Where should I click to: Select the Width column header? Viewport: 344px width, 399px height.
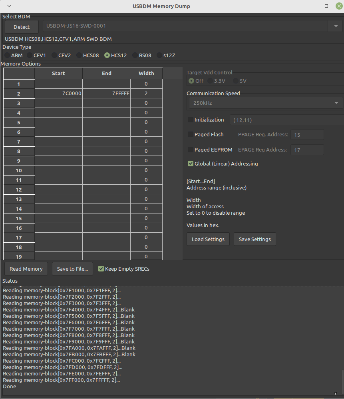(x=146, y=73)
